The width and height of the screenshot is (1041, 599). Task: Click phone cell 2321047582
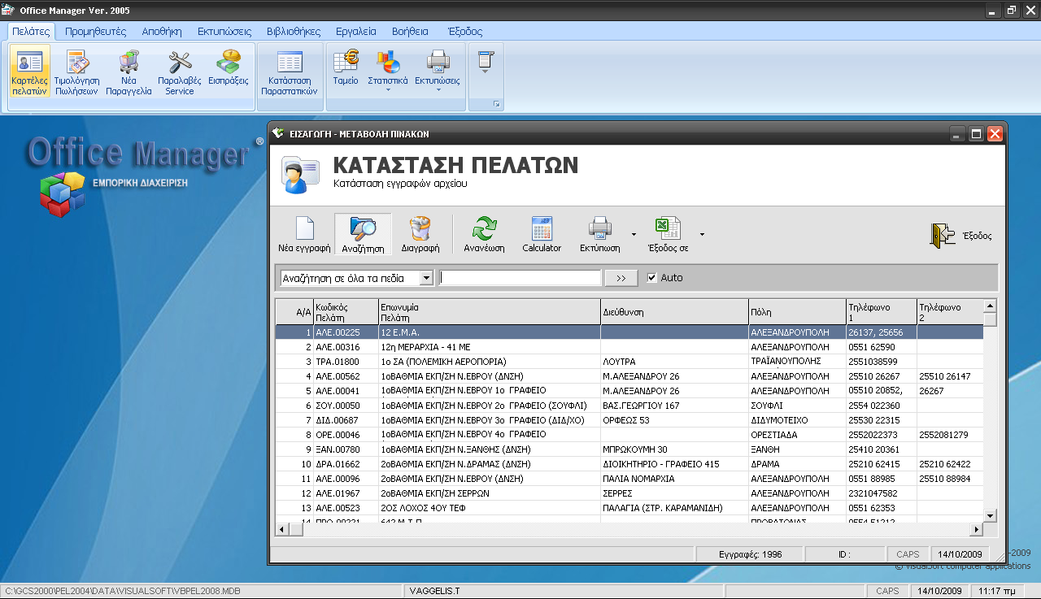(881, 493)
